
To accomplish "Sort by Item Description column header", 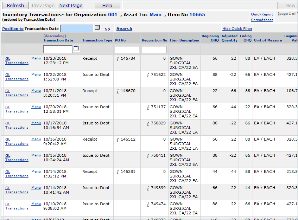I will (x=184, y=40).
